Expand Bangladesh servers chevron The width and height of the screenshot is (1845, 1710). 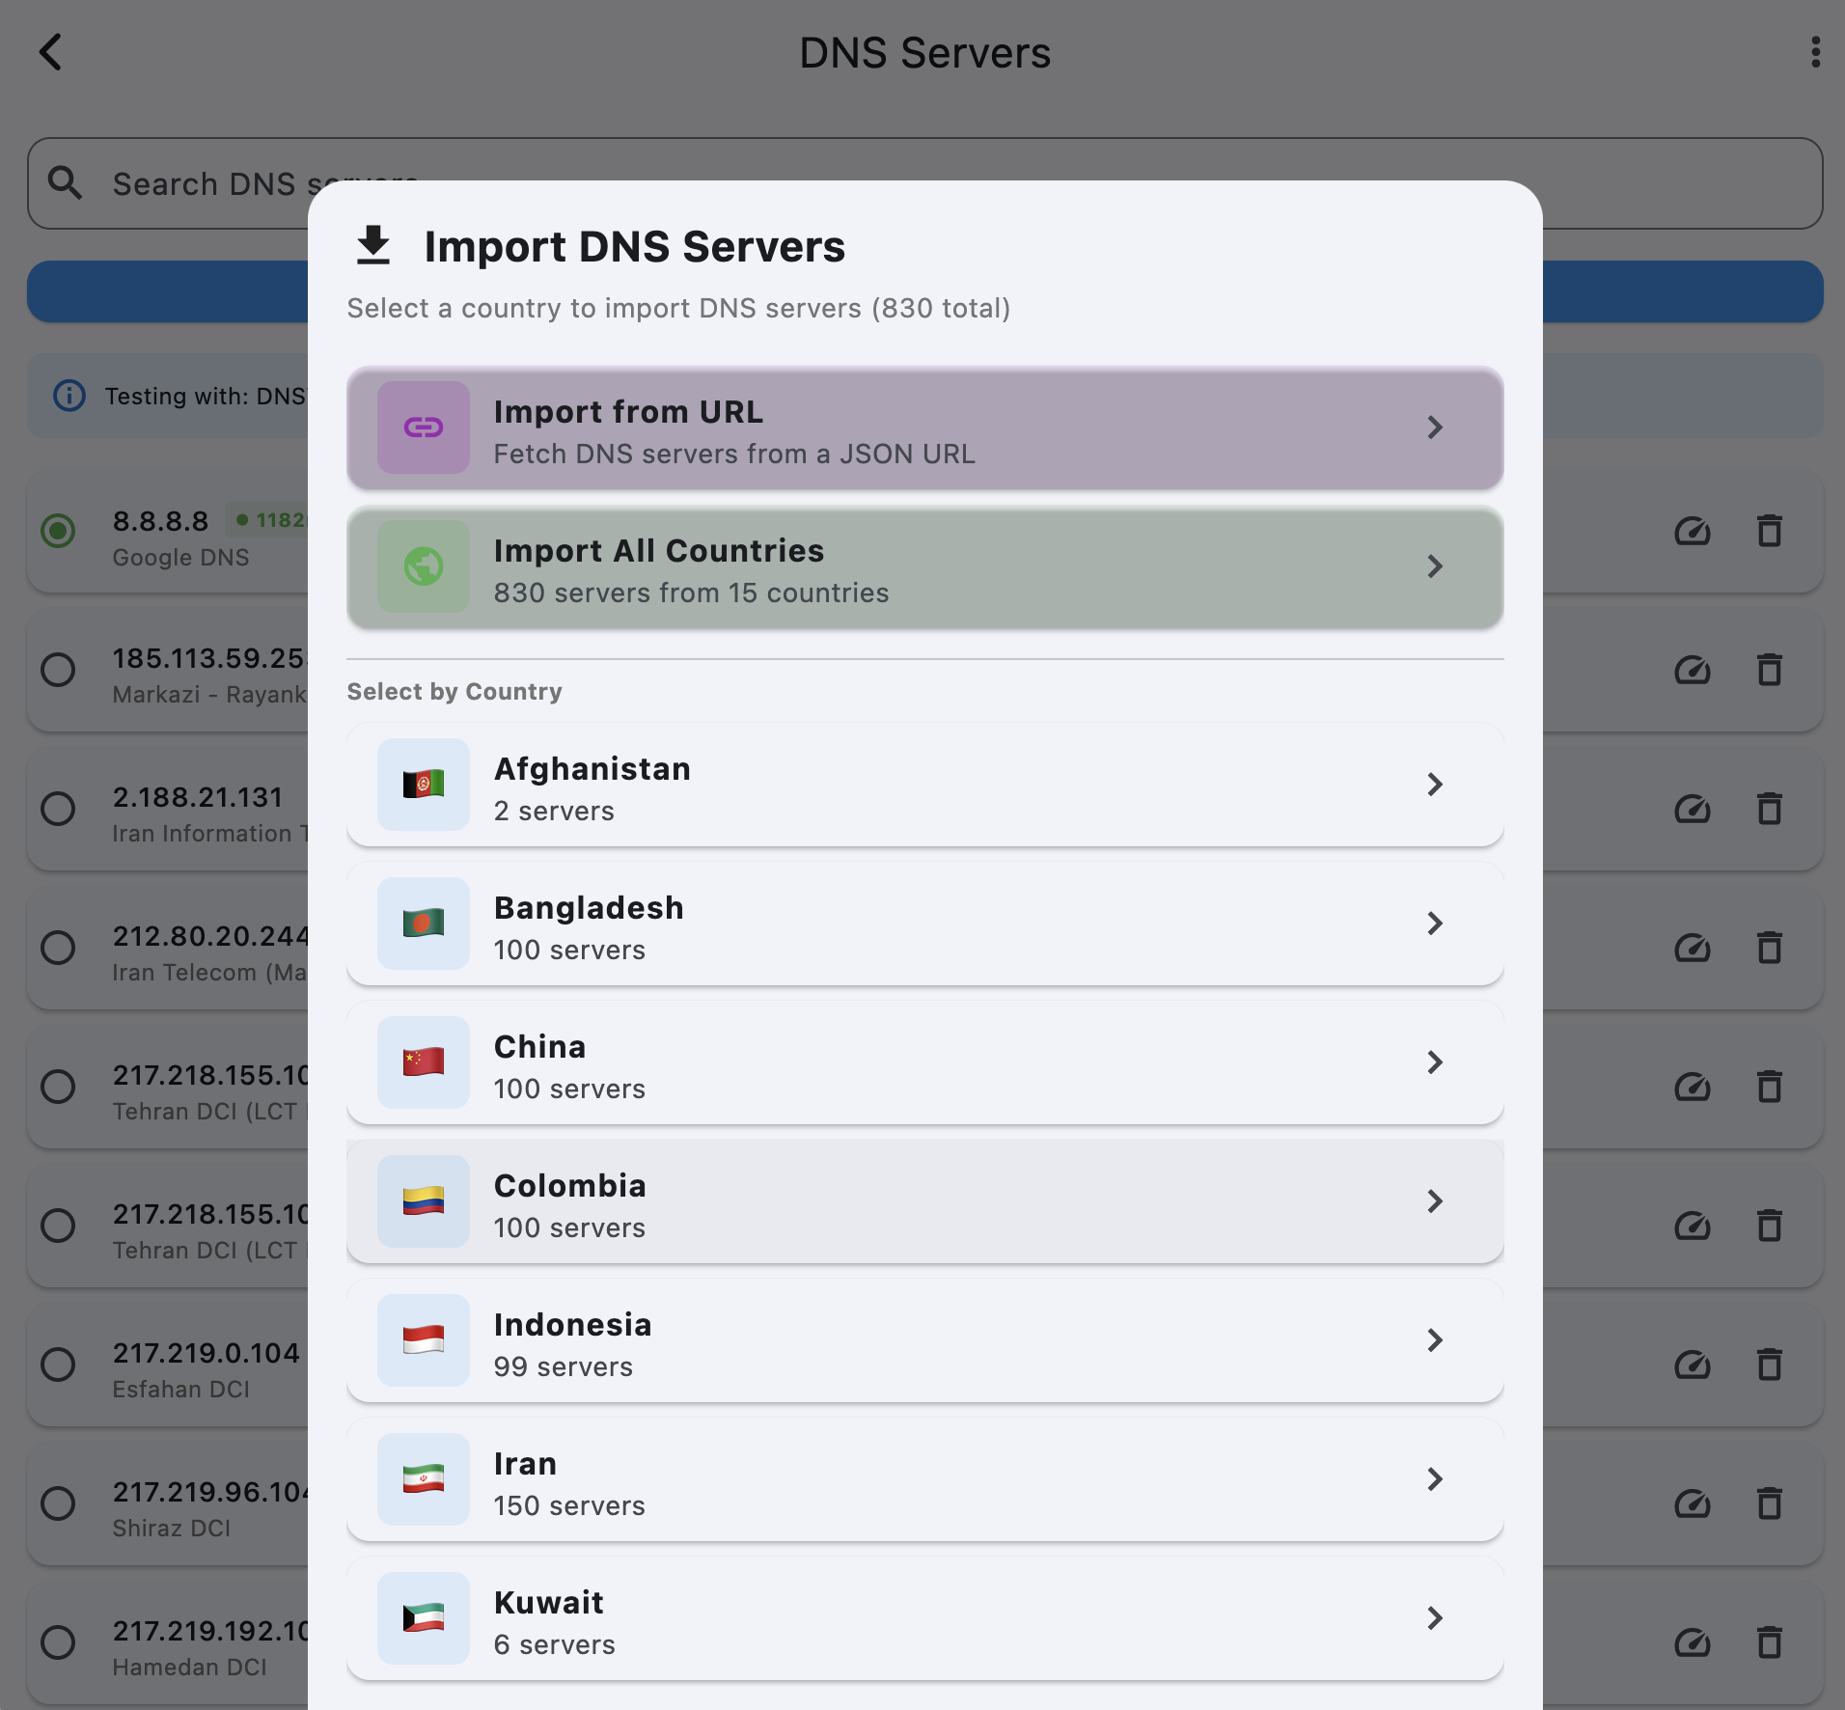(1435, 924)
